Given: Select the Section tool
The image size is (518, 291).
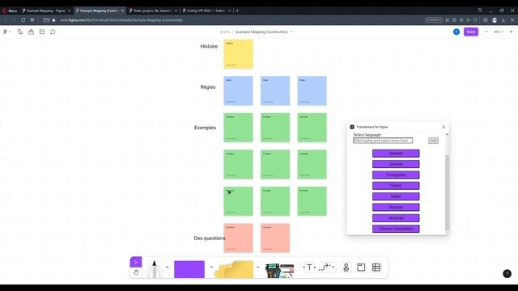Looking at the screenshot, I should point(361,268).
